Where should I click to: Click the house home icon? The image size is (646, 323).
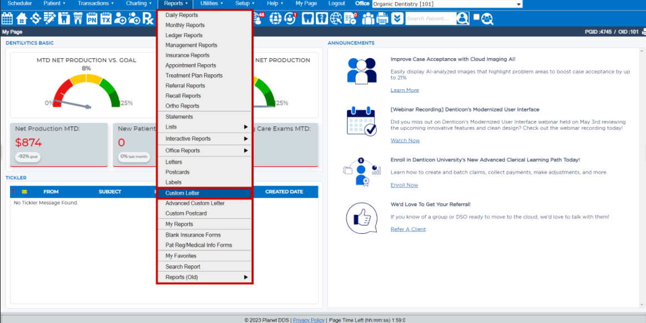pyautogui.click(x=22, y=18)
